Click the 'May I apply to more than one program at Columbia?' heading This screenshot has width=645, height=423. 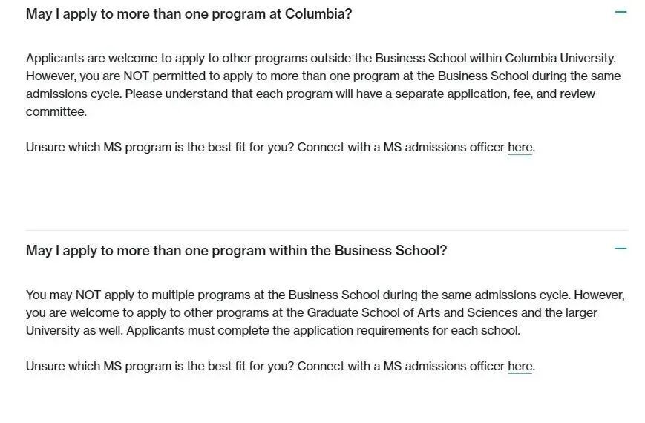click(189, 14)
